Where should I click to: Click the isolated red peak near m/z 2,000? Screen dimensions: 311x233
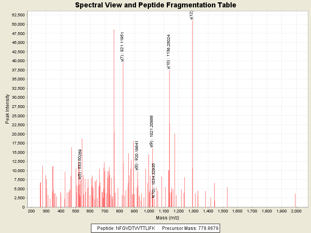click(x=295, y=200)
